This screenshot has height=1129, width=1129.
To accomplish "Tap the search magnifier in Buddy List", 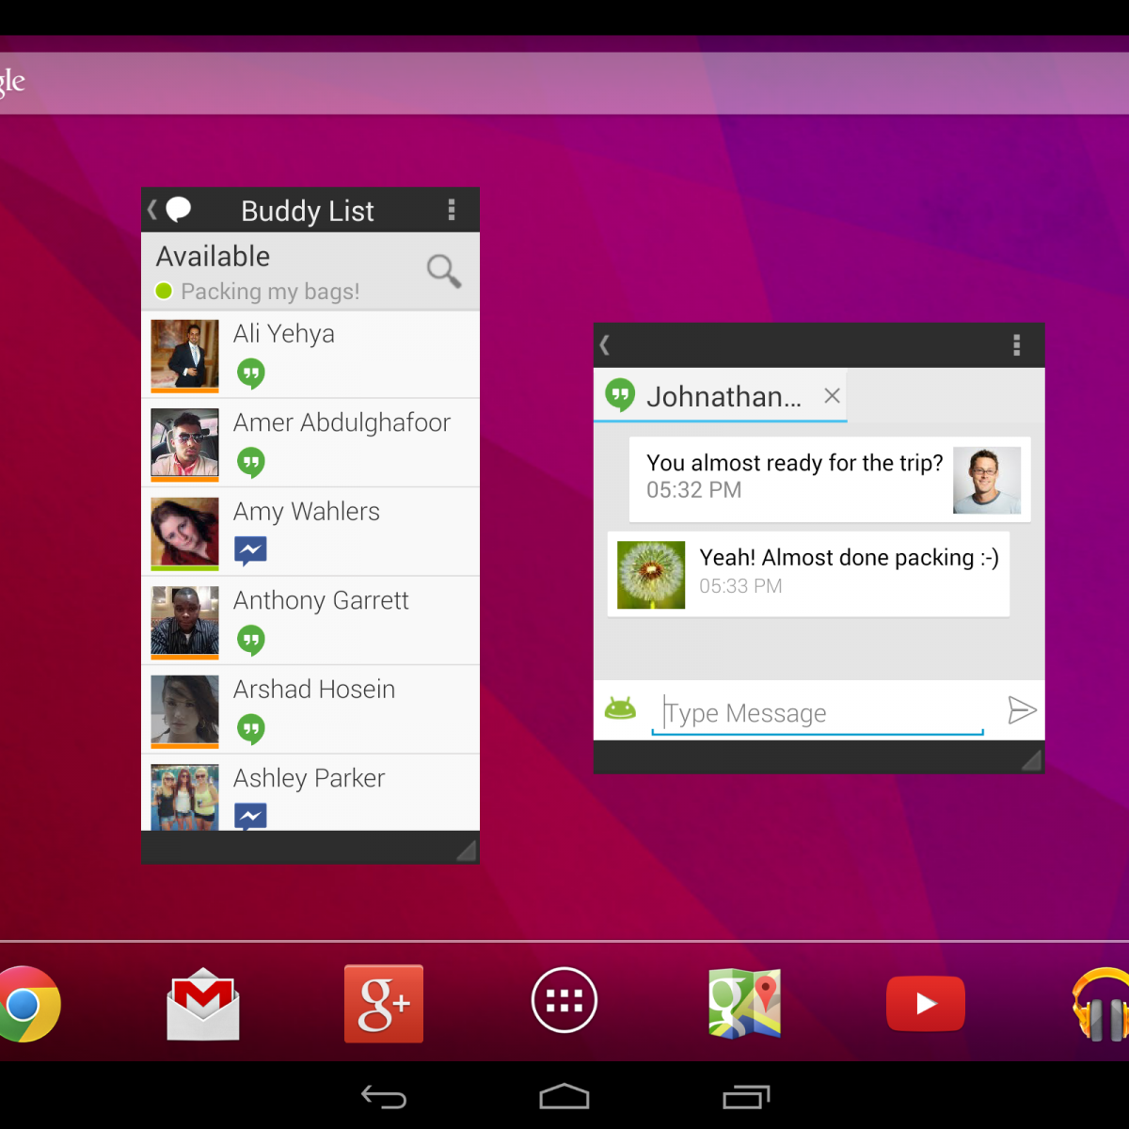I will coord(443,271).
